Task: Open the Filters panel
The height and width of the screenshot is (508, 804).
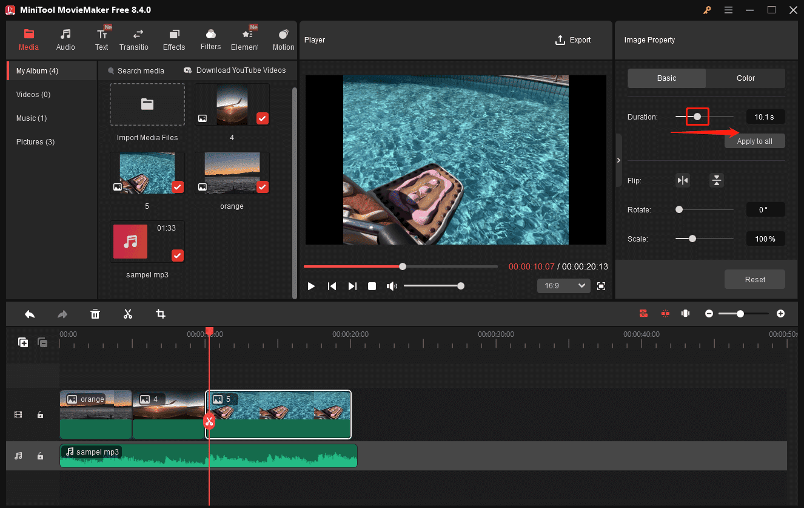Action: [210, 39]
